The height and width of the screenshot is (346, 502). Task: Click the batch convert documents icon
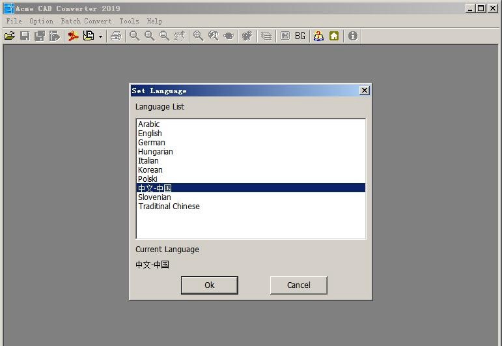(x=89, y=36)
